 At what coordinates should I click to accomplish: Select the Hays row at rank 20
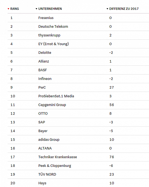click(78, 183)
